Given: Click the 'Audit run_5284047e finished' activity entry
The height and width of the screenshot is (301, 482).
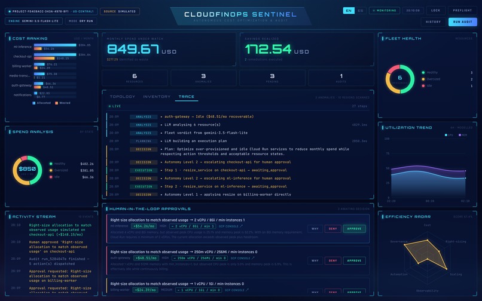Looking at the screenshot, I should pyautogui.click(x=51, y=262).
